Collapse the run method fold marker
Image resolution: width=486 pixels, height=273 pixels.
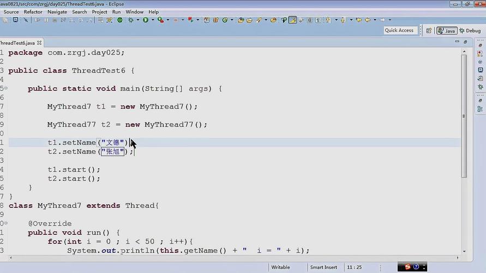[6, 223]
